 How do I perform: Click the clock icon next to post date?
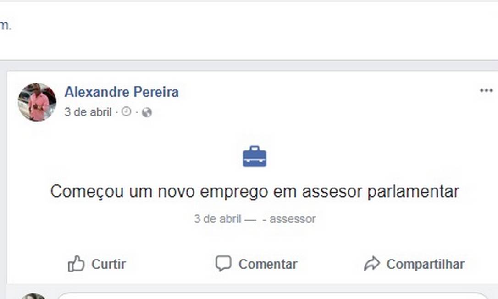pos(126,112)
